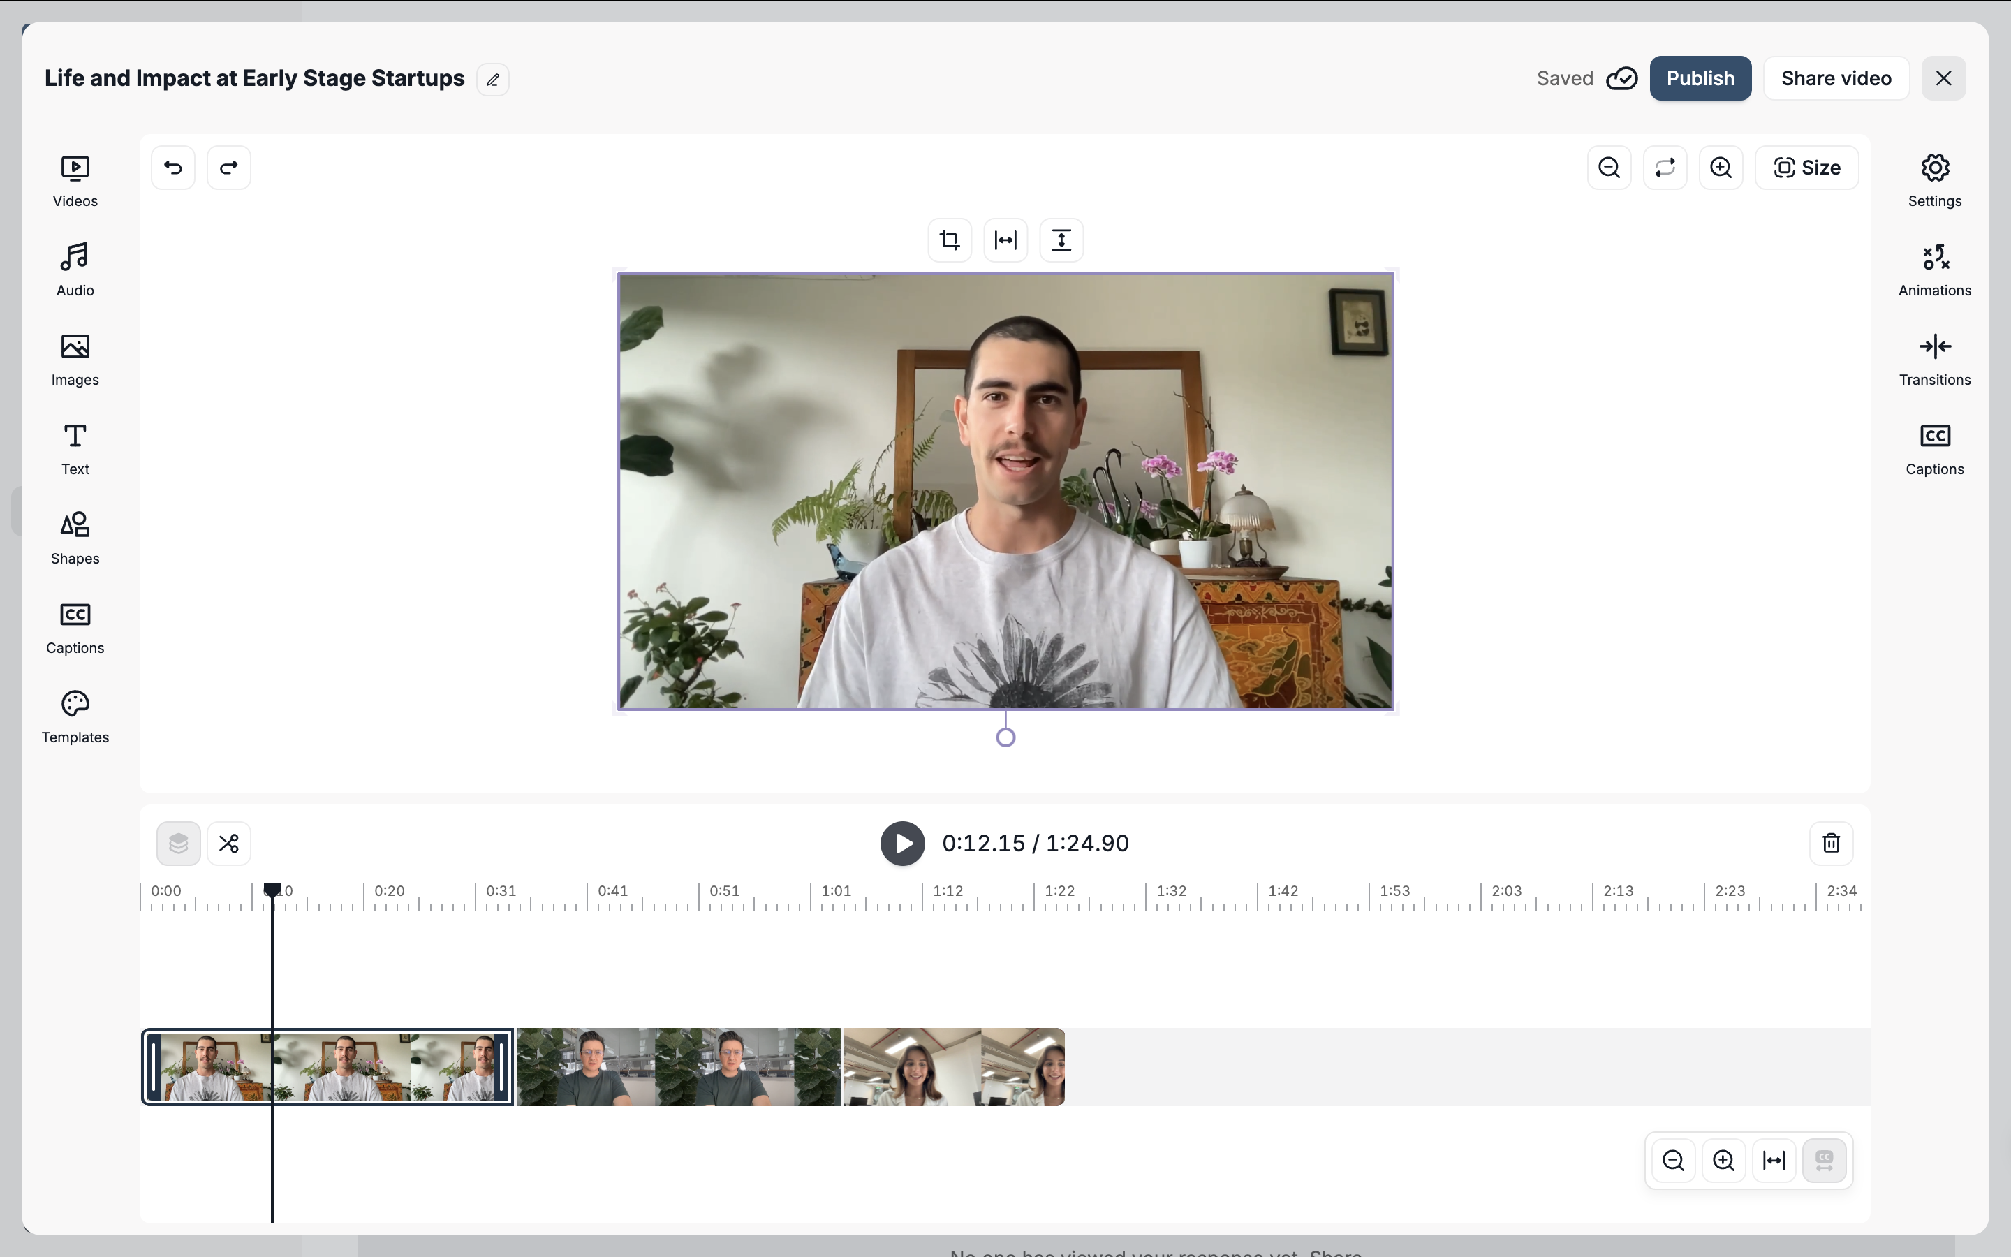Open the Audio panel in the left sidebar

75,270
